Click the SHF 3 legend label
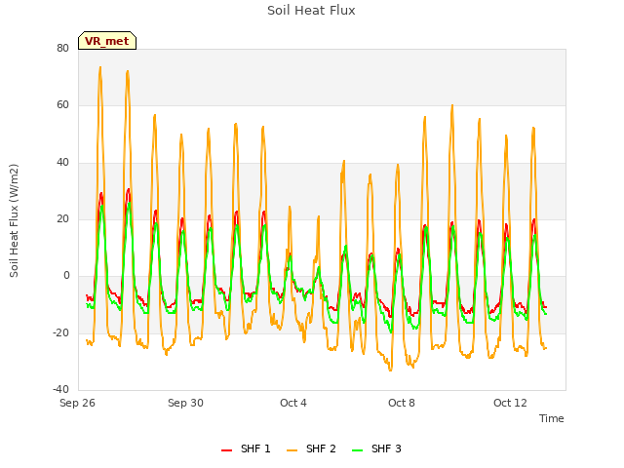 (x=386, y=448)
